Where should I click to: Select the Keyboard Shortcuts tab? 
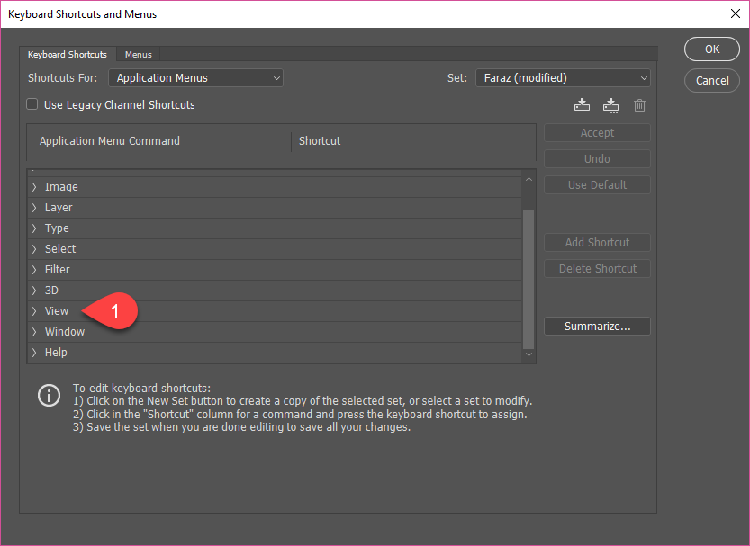(68, 55)
